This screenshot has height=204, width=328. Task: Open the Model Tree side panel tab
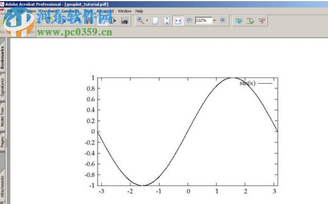pyautogui.click(x=2, y=117)
